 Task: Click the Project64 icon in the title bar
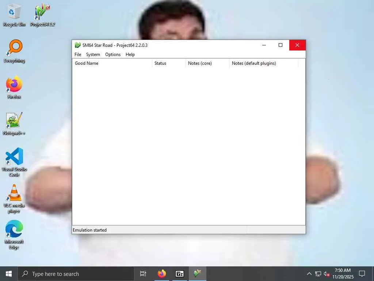pos(77,45)
